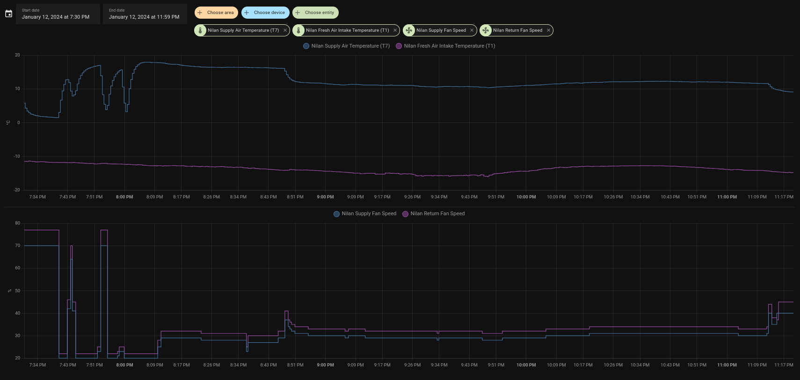
Task: Click the fan icon on Return Fan Speed chip
Action: [486, 30]
